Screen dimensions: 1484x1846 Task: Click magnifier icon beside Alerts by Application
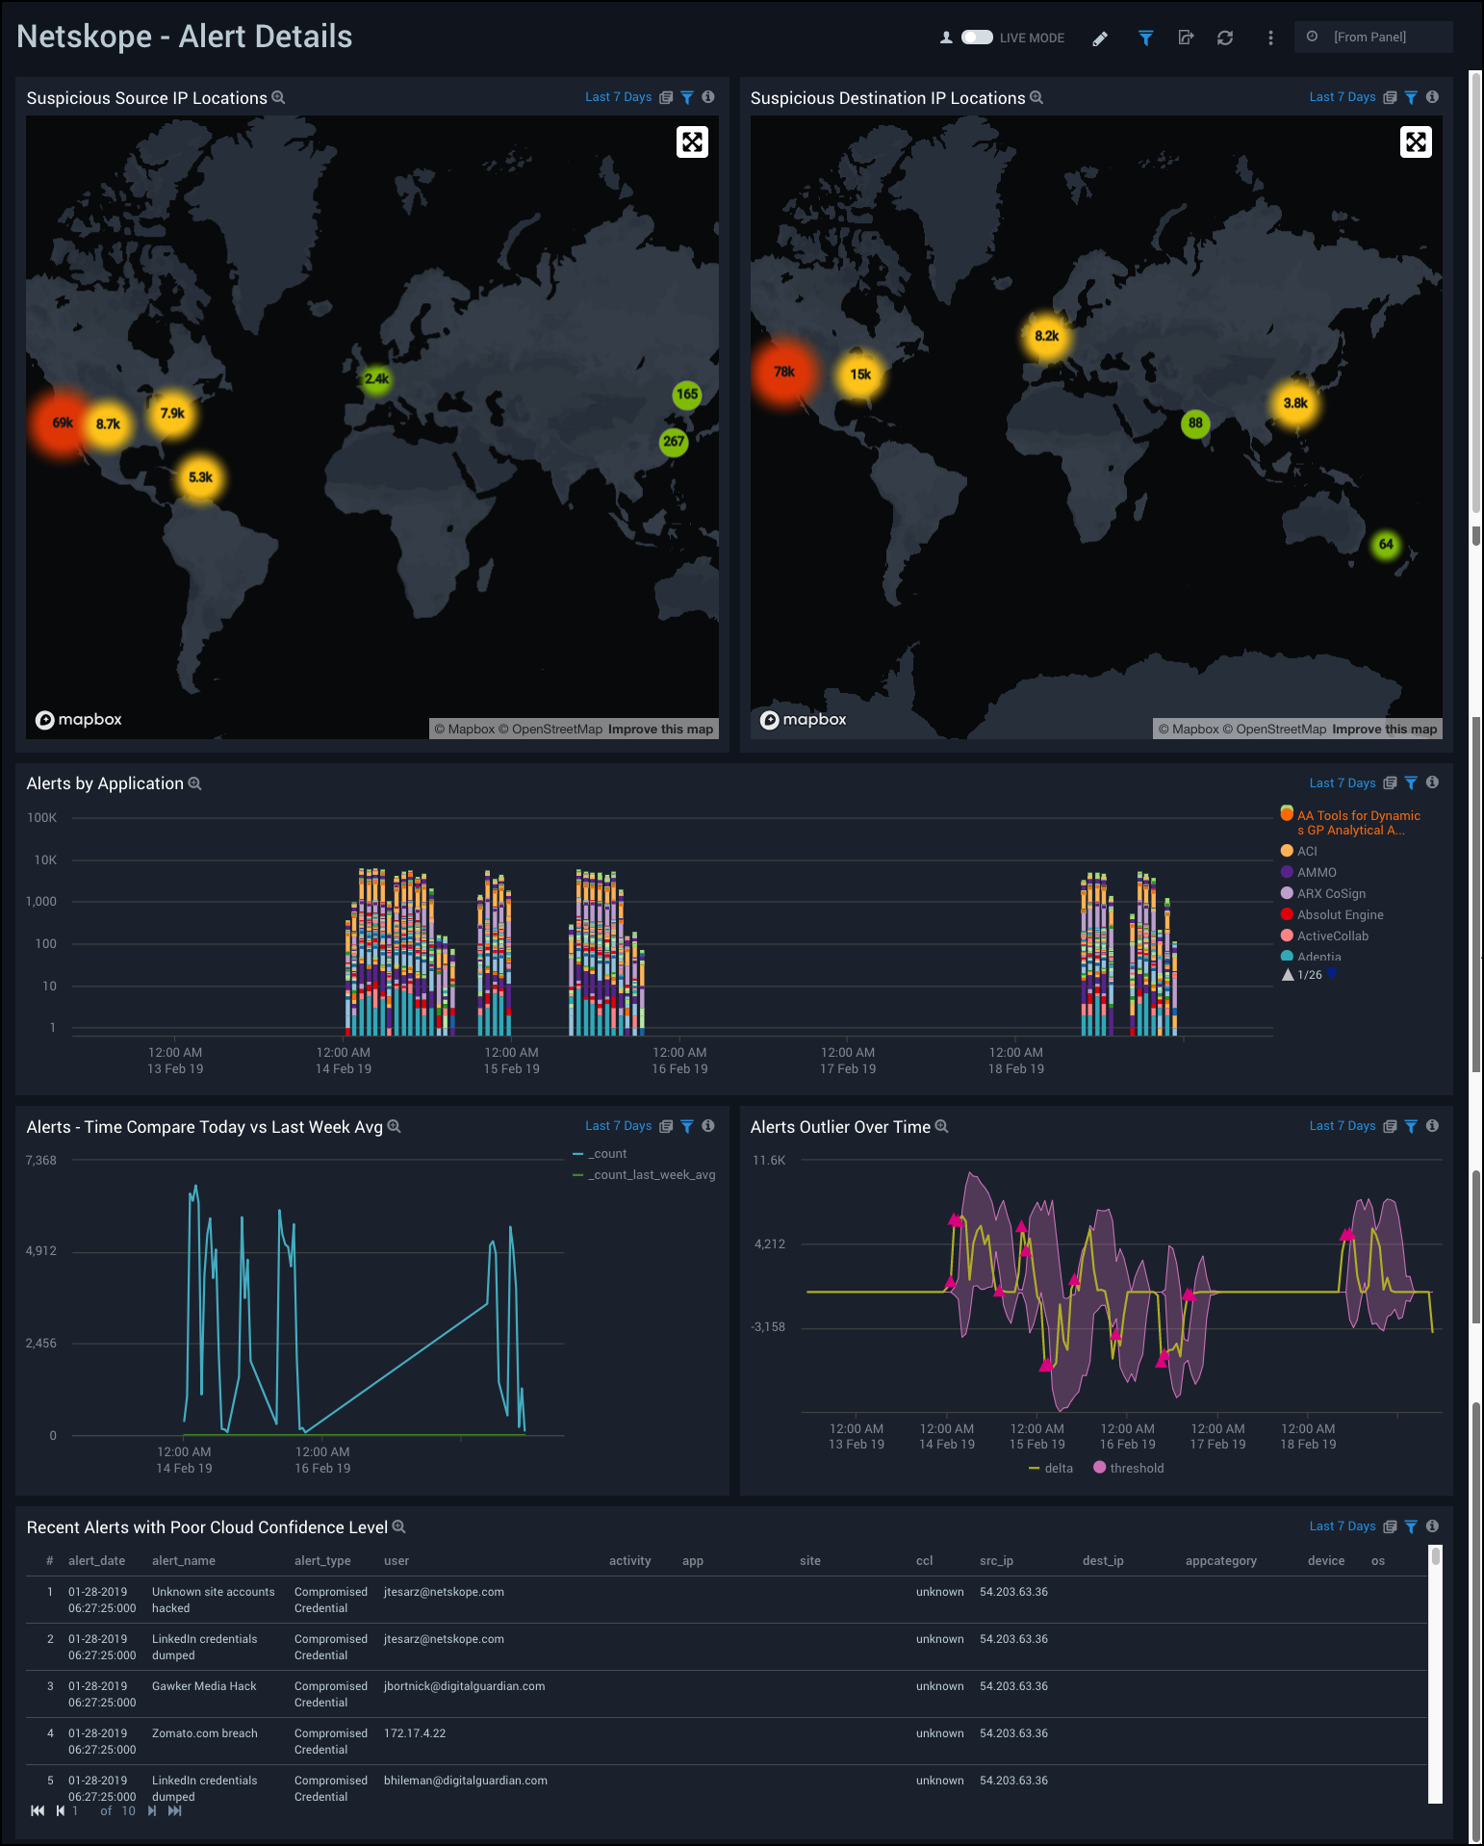pyautogui.click(x=195, y=784)
